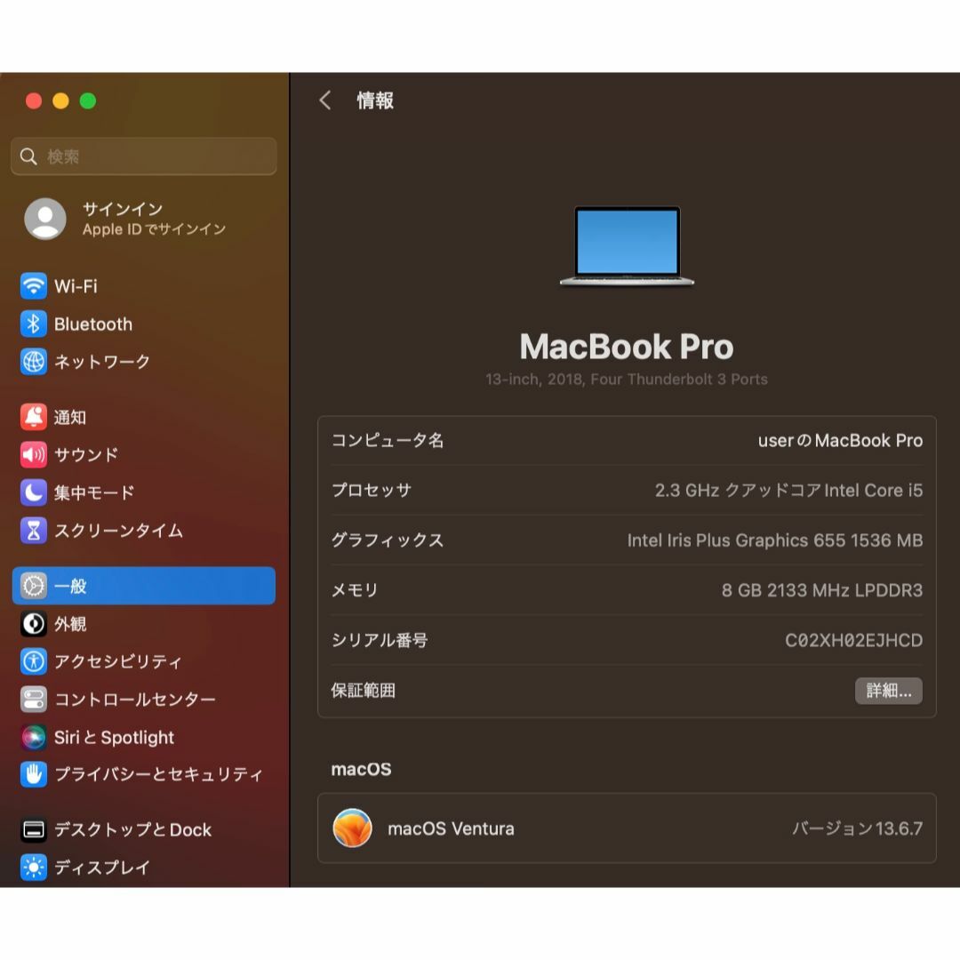This screenshot has height=960, width=960.
Task: Click the デスクトップと Dock icon
Action: pos(33,829)
